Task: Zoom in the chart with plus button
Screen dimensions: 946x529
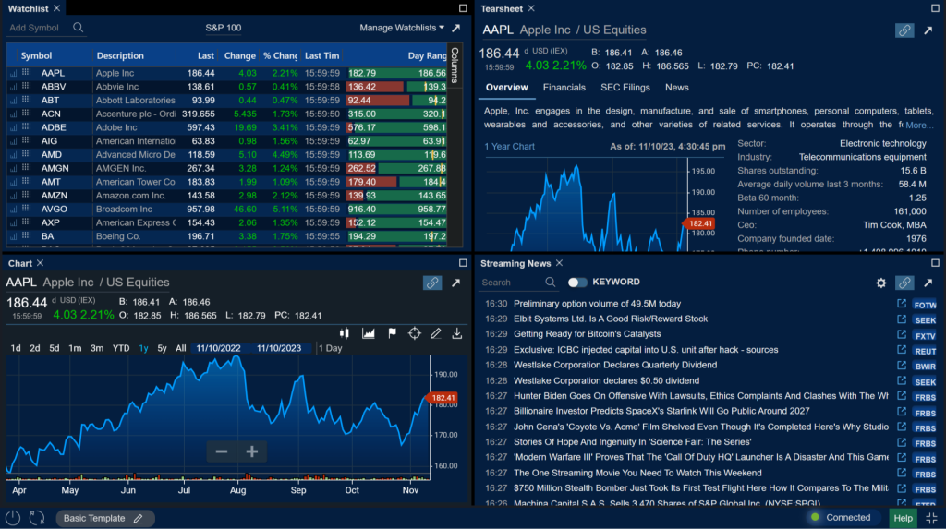Action: [x=252, y=451]
